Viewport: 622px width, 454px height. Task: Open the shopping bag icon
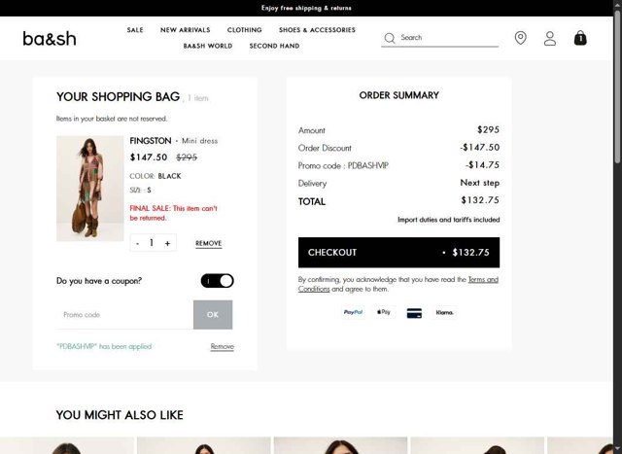coord(580,38)
